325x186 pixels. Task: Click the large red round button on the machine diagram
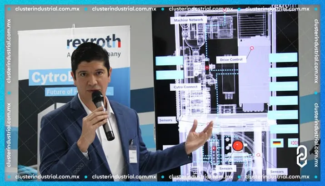238,146
